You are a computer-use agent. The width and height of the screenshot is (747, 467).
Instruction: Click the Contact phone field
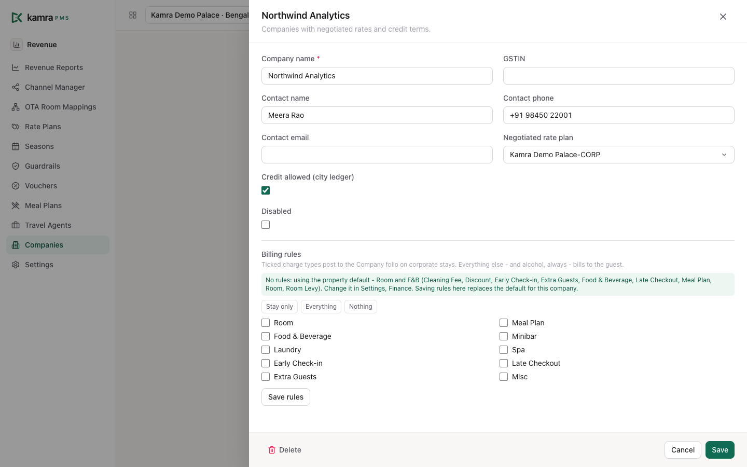click(x=618, y=115)
